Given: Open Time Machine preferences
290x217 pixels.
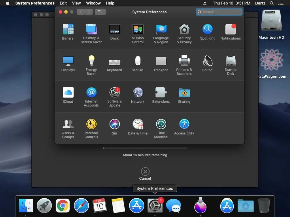Looking at the screenshot, I should coord(161,129).
